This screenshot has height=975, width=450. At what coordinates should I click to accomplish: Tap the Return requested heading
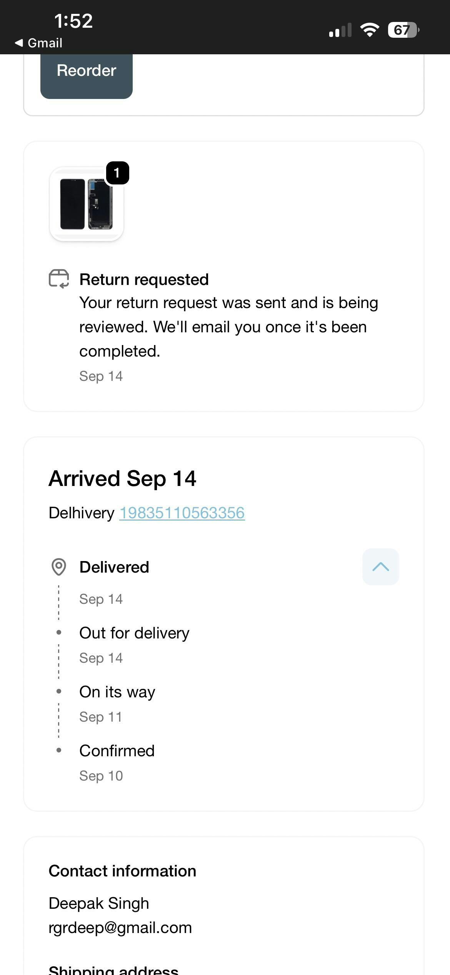click(144, 280)
